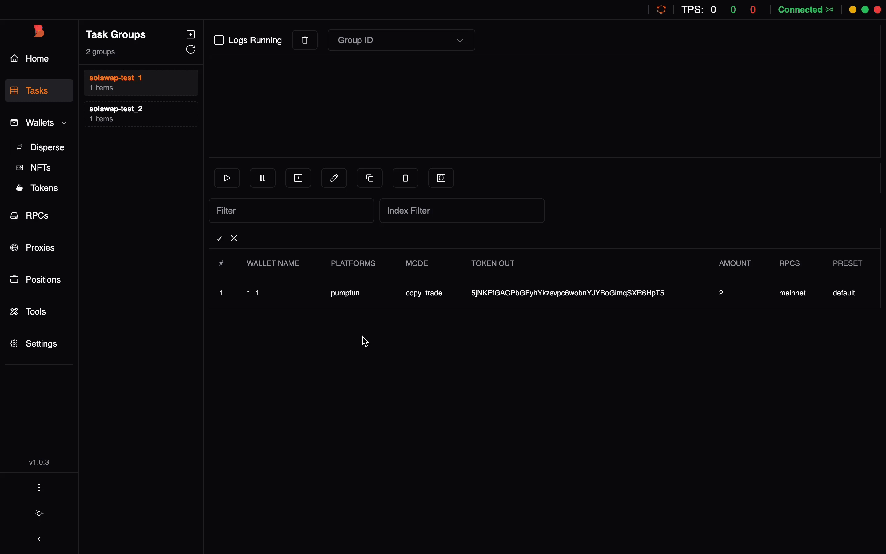Viewport: 886px width, 554px height.
Task: Add a new task via toolbar plus icon
Action: [298, 178]
